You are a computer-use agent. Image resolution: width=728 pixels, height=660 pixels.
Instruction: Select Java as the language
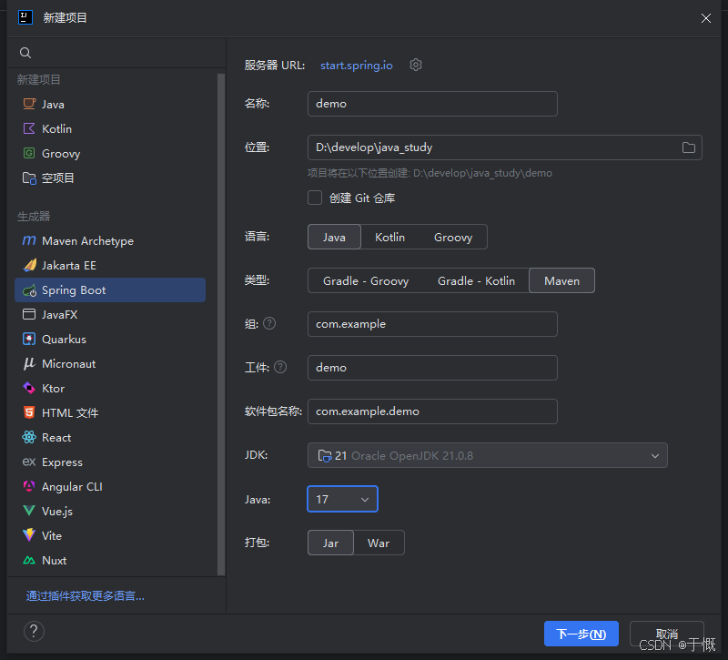pyautogui.click(x=334, y=237)
